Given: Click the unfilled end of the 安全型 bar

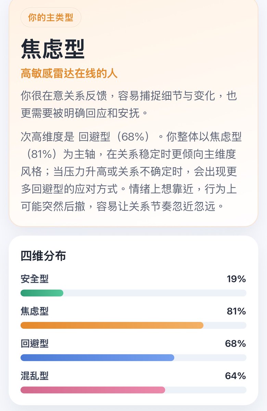Looking at the screenshot, I should (x=155, y=293).
